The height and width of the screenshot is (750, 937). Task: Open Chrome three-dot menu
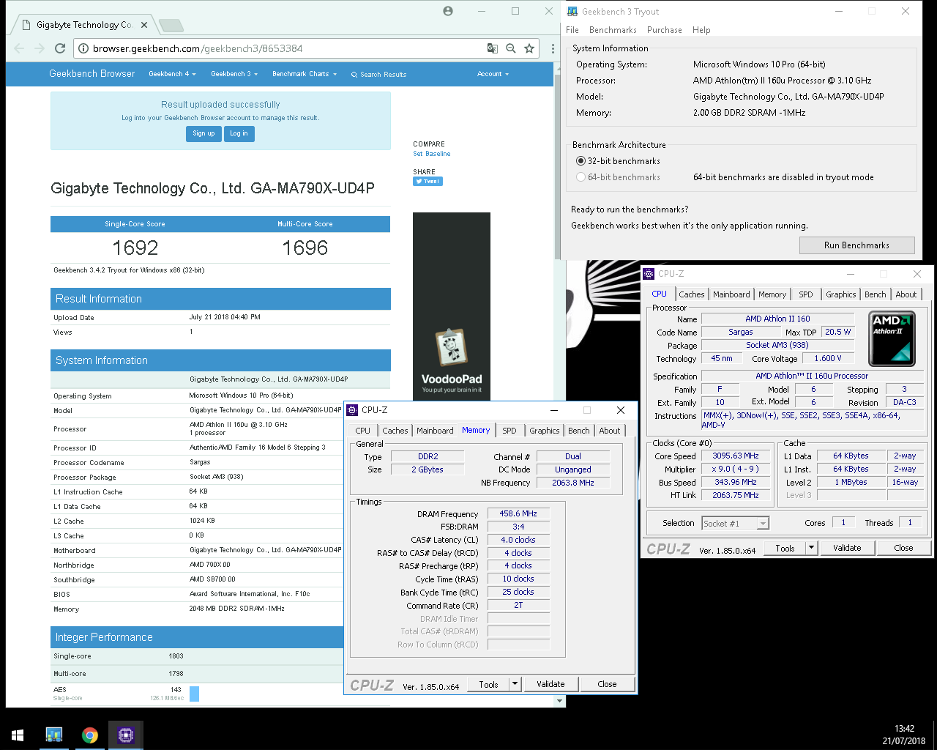click(x=553, y=48)
